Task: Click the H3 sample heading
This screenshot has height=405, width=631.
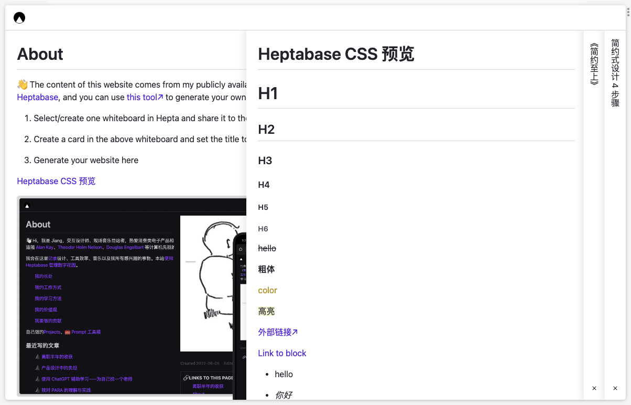Action: click(x=265, y=161)
